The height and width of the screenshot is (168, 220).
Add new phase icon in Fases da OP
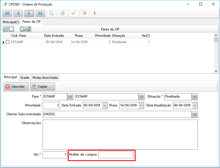click(23, 29)
